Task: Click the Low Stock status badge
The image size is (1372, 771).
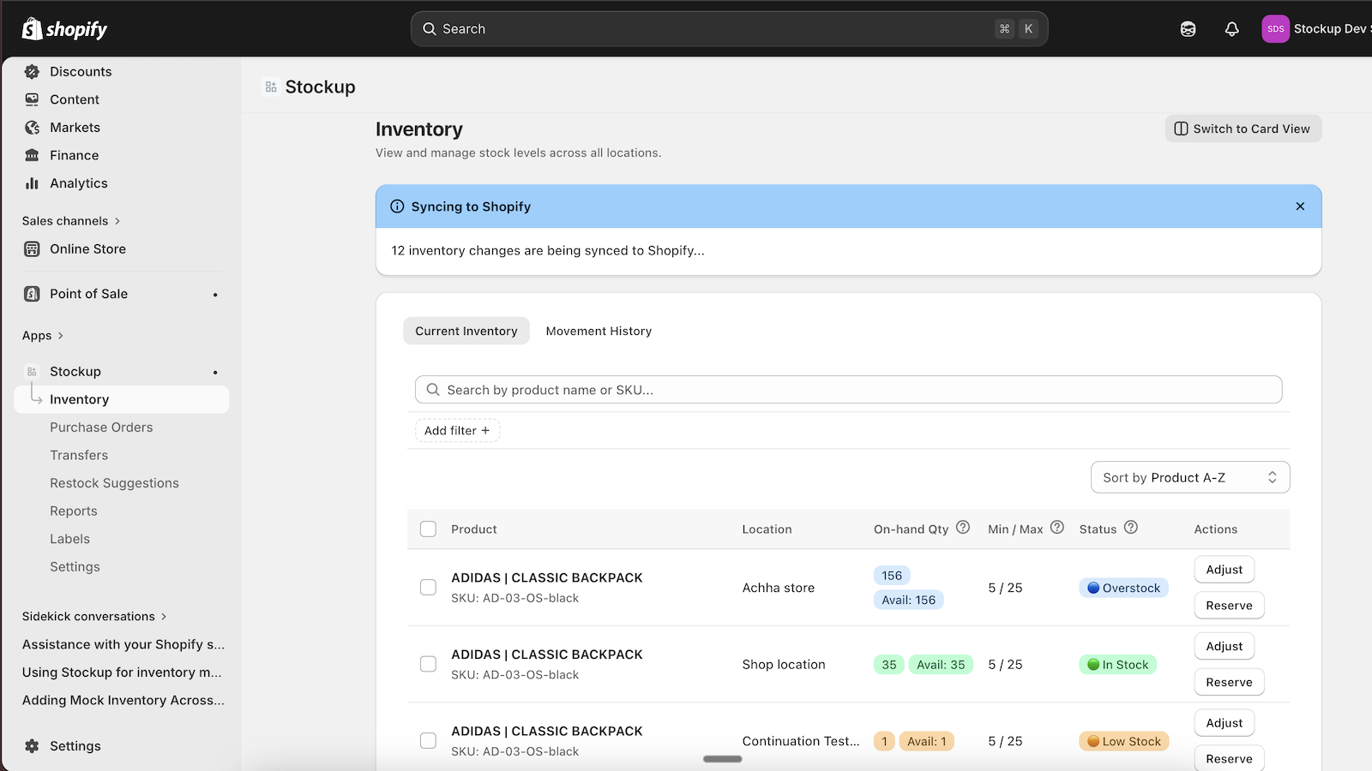Action: point(1123,741)
